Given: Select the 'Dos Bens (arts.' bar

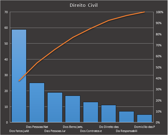Looking at the screenshot, I should [x=73, y=109].
